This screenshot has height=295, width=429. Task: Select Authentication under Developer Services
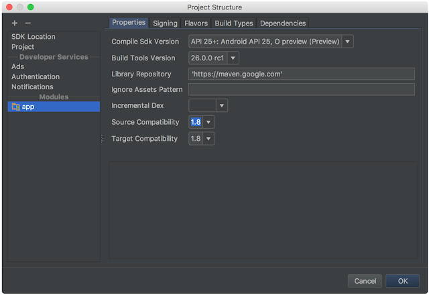tap(36, 76)
